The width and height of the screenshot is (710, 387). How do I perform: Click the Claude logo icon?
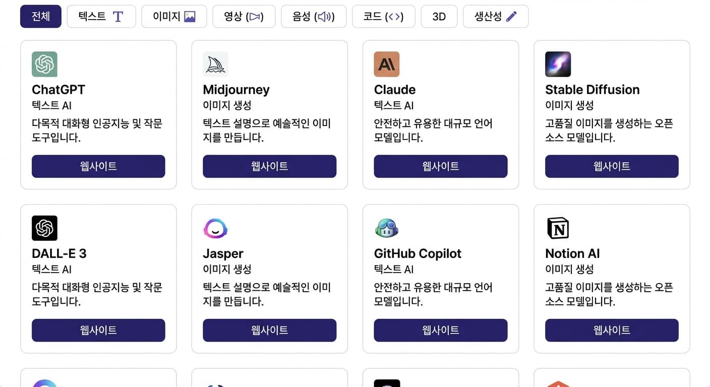pyautogui.click(x=386, y=64)
